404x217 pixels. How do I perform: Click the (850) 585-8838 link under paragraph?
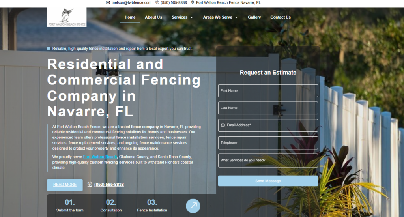tap(109, 184)
